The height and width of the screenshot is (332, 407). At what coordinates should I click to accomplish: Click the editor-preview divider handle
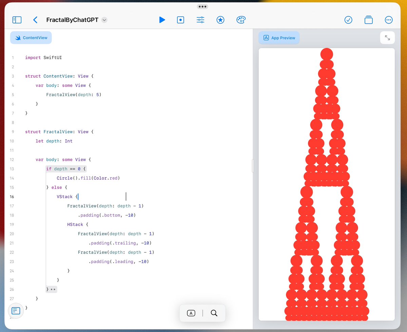(x=252, y=166)
